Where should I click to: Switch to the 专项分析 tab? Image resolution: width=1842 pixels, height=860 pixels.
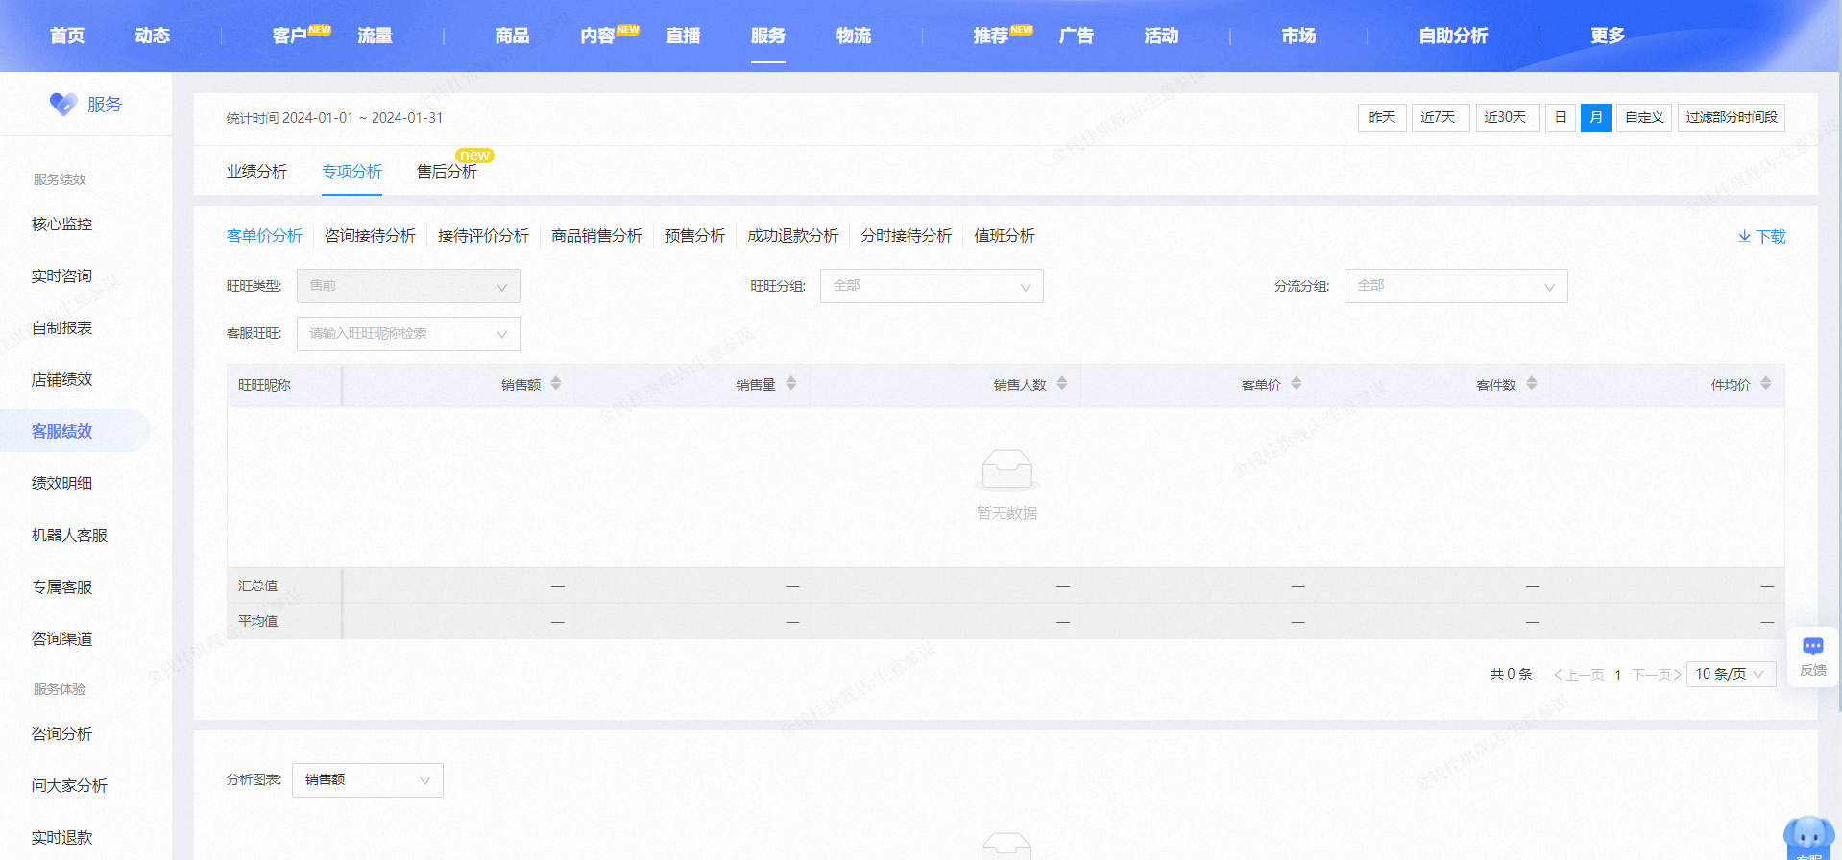[351, 172]
